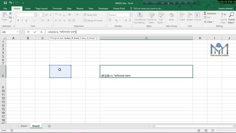Click the Borders icon in Font group
Image resolution: width=236 pixels, height=133 pixels.
[34, 20]
